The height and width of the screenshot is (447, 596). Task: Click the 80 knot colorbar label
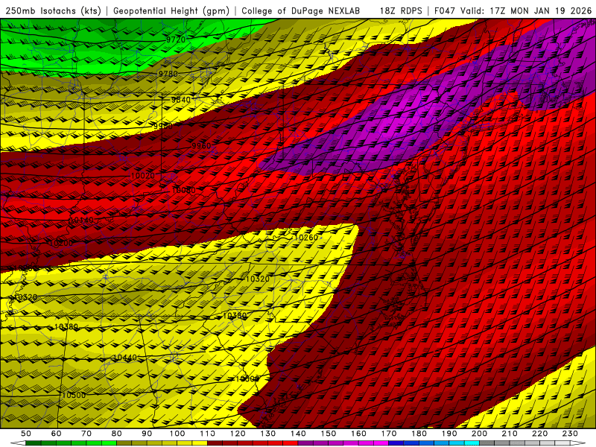pos(117,434)
